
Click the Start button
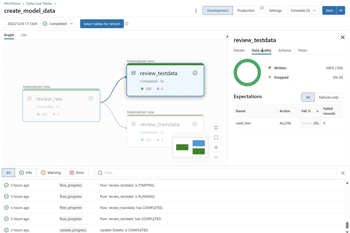(329, 10)
